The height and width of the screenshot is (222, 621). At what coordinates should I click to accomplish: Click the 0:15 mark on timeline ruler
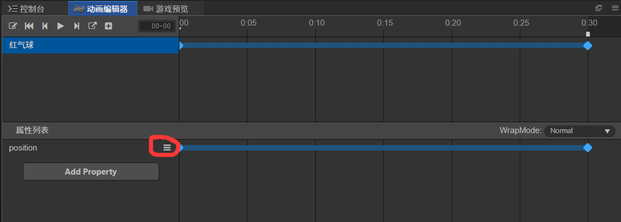coord(384,23)
